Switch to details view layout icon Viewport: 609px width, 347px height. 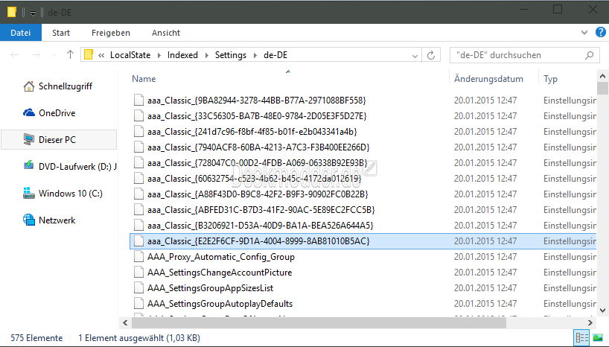coord(581,337)
